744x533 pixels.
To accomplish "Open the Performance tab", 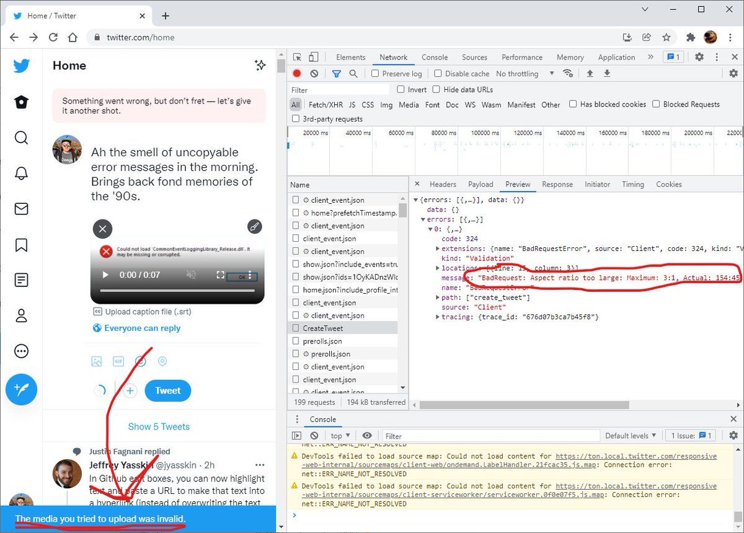I will [522, 57].
